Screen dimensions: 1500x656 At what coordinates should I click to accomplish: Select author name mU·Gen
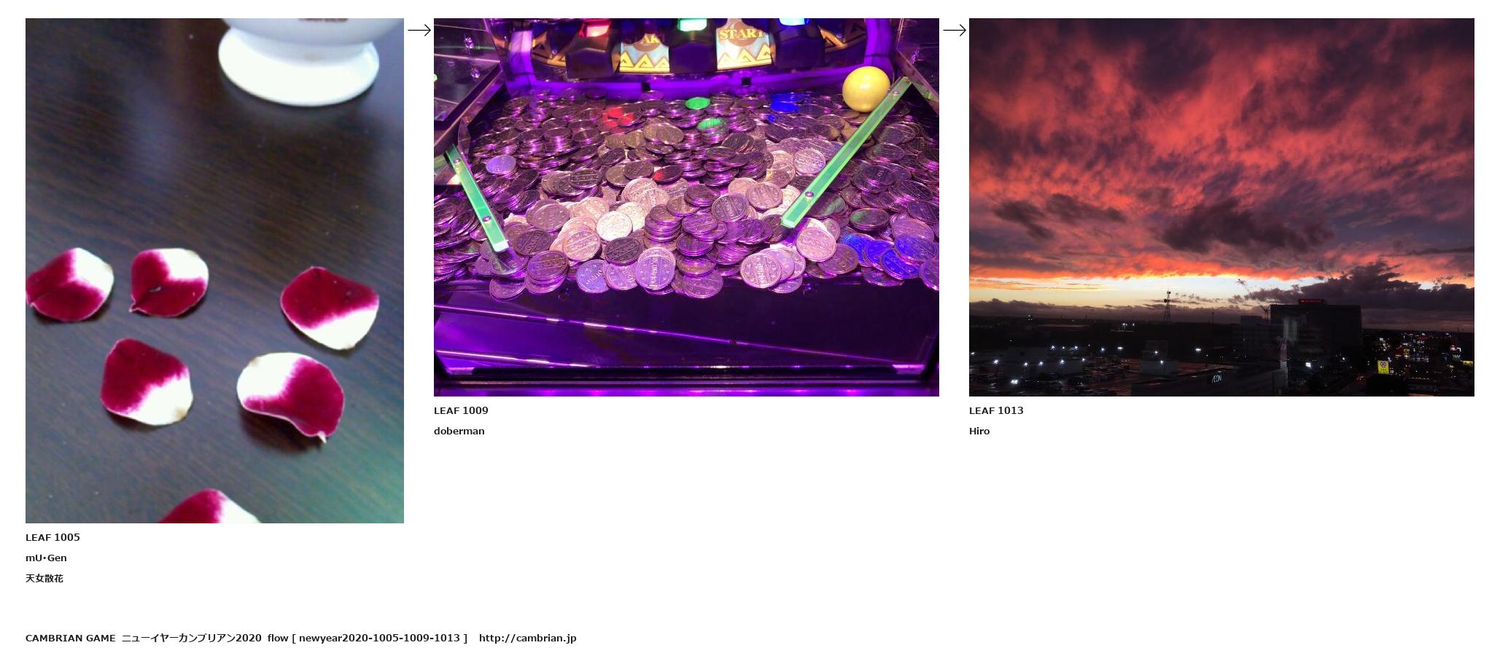coord(46,558)
